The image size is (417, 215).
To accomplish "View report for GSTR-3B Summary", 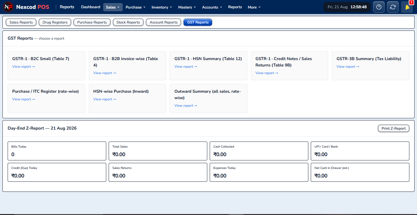I will point(348,66).
